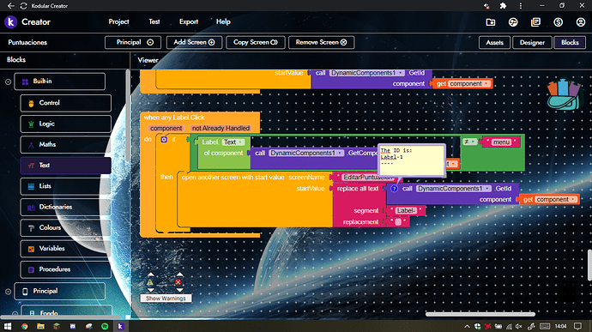The image size is (592, 332).
Task: Open the Windows notification center icon
Action: (577, 326)
